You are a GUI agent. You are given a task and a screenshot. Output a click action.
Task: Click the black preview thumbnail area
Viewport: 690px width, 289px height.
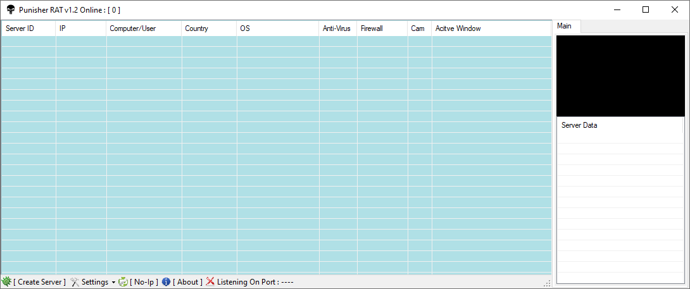pos(620,76)
